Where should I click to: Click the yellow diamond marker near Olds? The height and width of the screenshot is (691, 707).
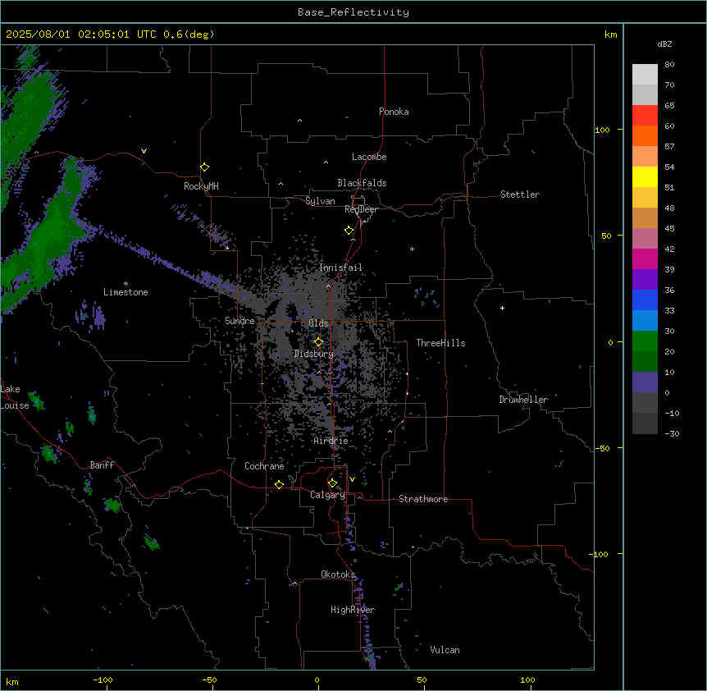[318, 342]
